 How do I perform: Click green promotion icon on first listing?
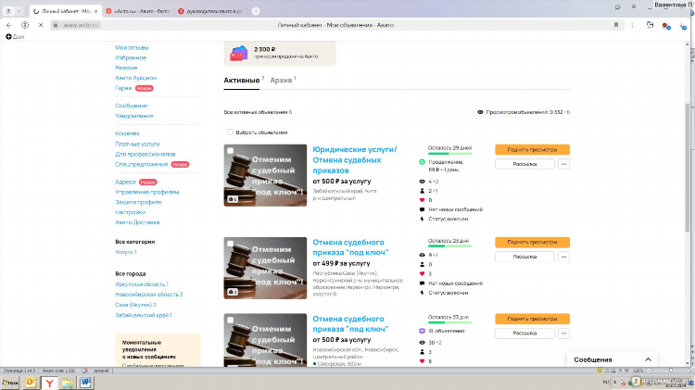422,162
